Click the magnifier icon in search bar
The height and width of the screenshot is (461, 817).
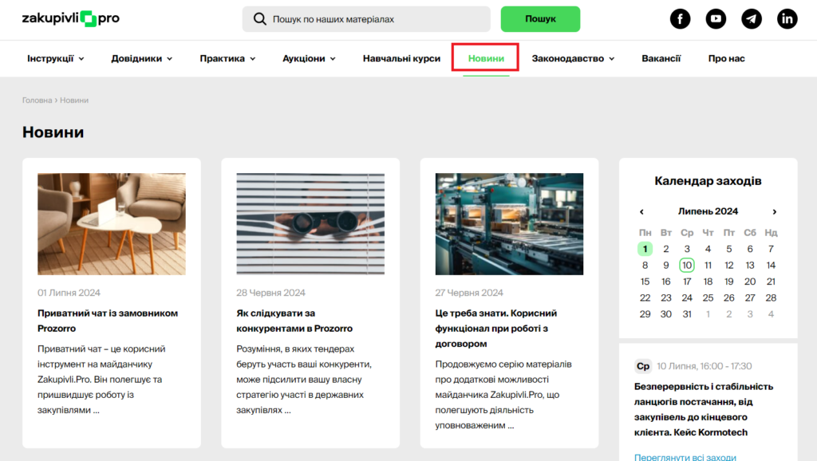coord(259,19)
